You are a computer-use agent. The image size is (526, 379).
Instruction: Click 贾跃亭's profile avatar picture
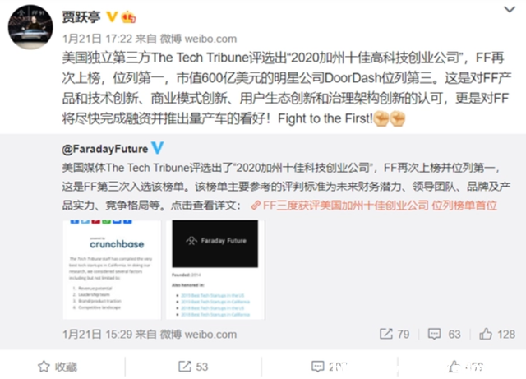click(30, 27)
